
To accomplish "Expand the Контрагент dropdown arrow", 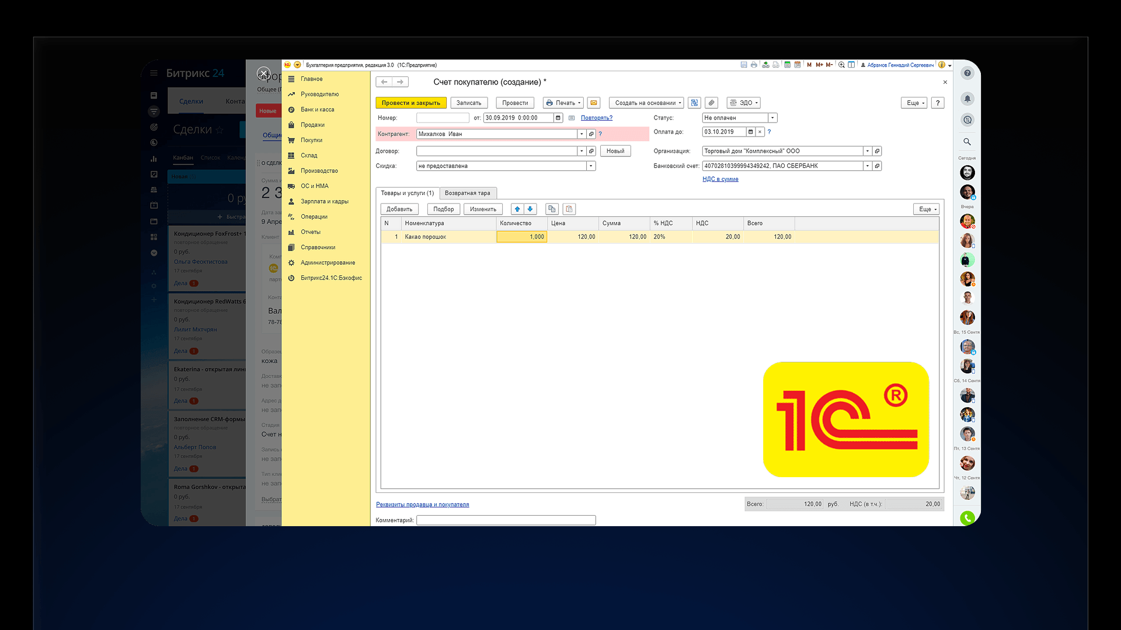I will 582,134.
